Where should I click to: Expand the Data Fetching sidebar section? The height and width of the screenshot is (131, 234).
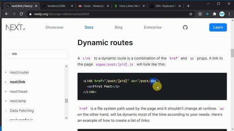pos(22,111)
